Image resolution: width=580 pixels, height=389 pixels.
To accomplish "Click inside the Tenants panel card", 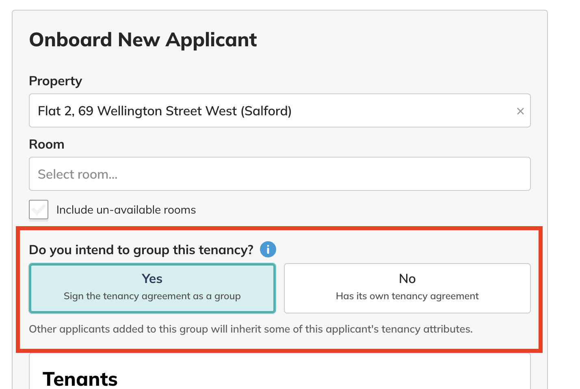I will tap(280, 371).
